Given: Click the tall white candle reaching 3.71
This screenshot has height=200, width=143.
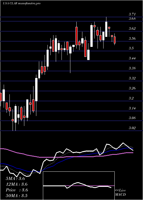Looking at the screenshot, I should 106,29.
